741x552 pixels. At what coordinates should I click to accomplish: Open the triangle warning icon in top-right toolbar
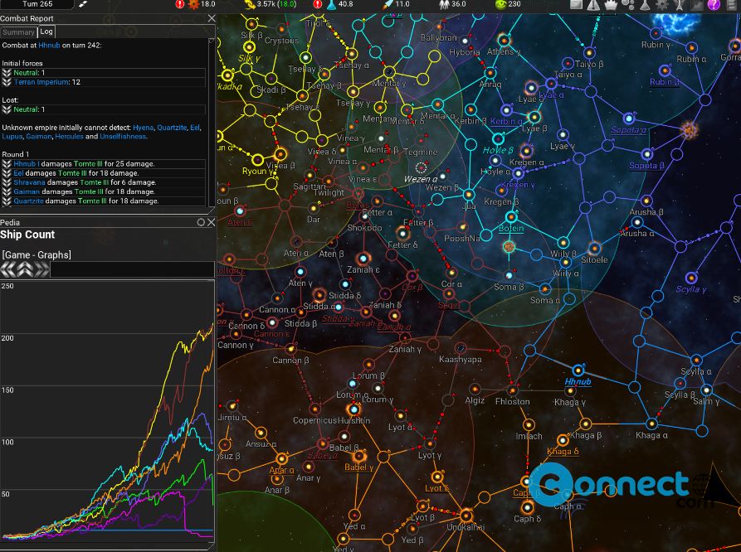coord(593,5)
